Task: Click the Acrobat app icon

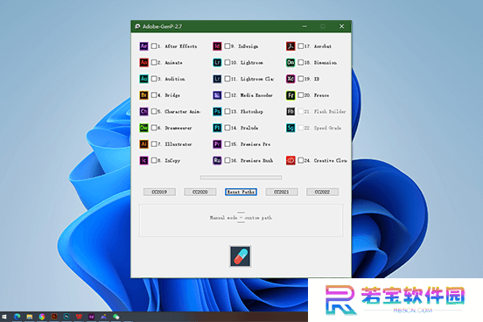Action: tap(290, 46)
